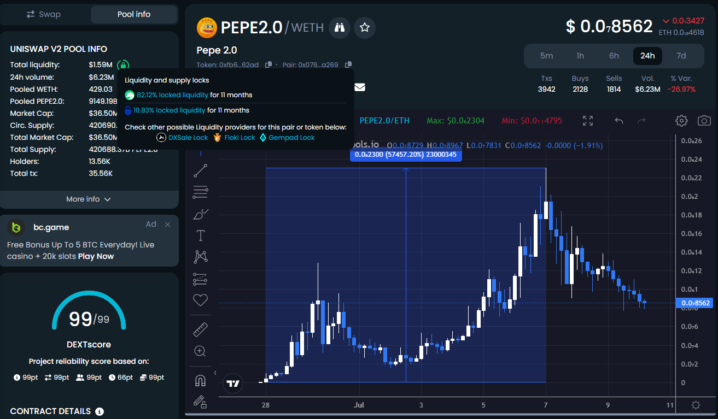Click the Pooled WETH value 429.03
Screen dimensions: 718x419
100,89
